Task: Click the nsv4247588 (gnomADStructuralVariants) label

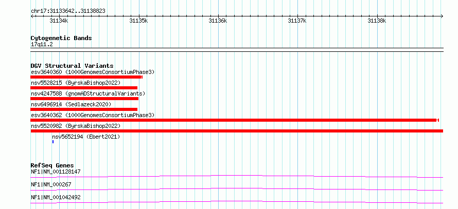Action: [88, 93]
